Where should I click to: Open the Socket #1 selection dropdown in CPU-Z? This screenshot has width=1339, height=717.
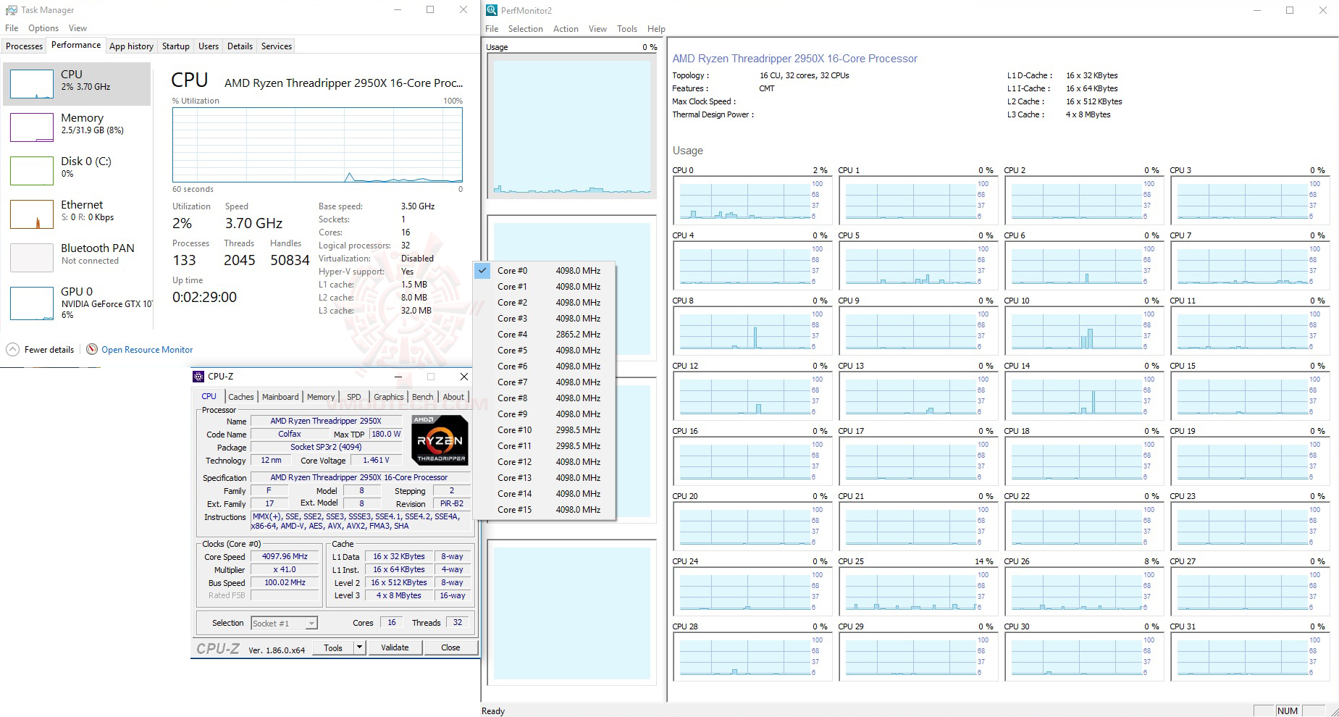(x=284, y=623)
